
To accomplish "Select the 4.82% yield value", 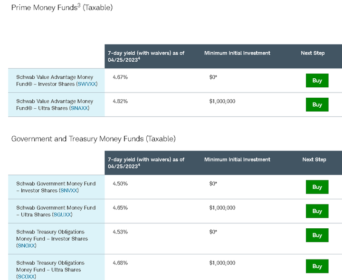I will [120, 102].
